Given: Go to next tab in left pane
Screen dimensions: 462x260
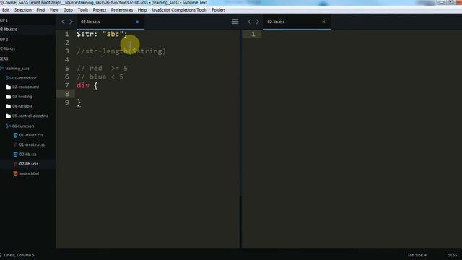Looking at the screenshot, I should [71, 22].
